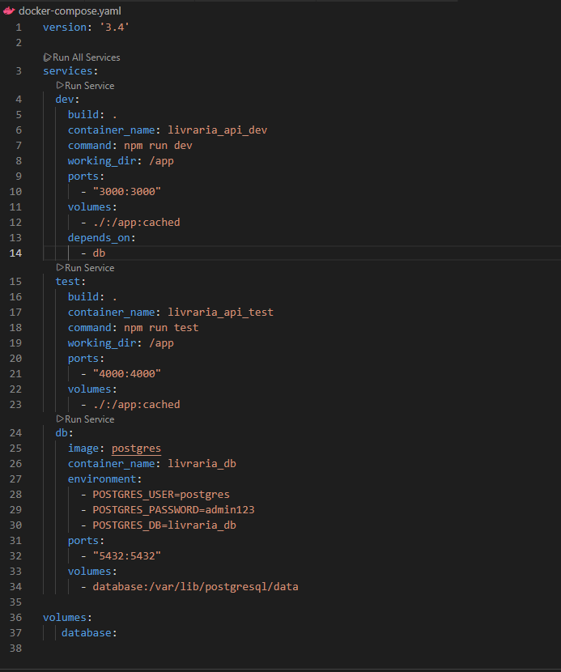Click line number 14 in the gutter
Viewport: 561px width, 672px height.
[x=16, y=253]
